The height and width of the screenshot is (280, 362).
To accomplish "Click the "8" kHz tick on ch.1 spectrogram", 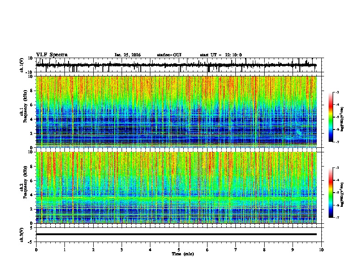I will pyautogui.click(x=32, y=91).
